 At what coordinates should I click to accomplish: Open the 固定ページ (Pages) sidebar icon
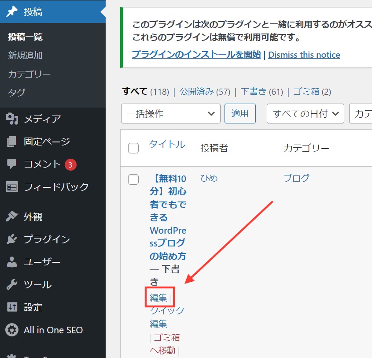pos(11,142)
